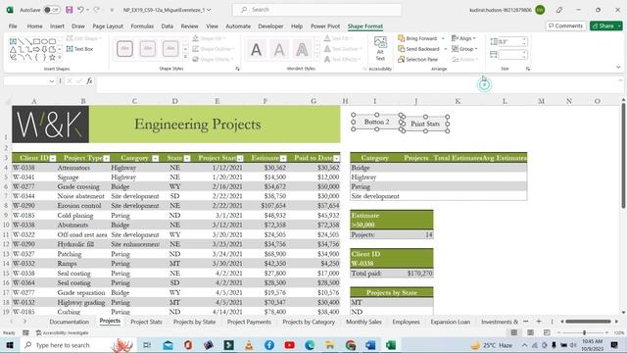Toggle the AutoSave switch
The image size is (627, 353).
(x=52, y=10)
